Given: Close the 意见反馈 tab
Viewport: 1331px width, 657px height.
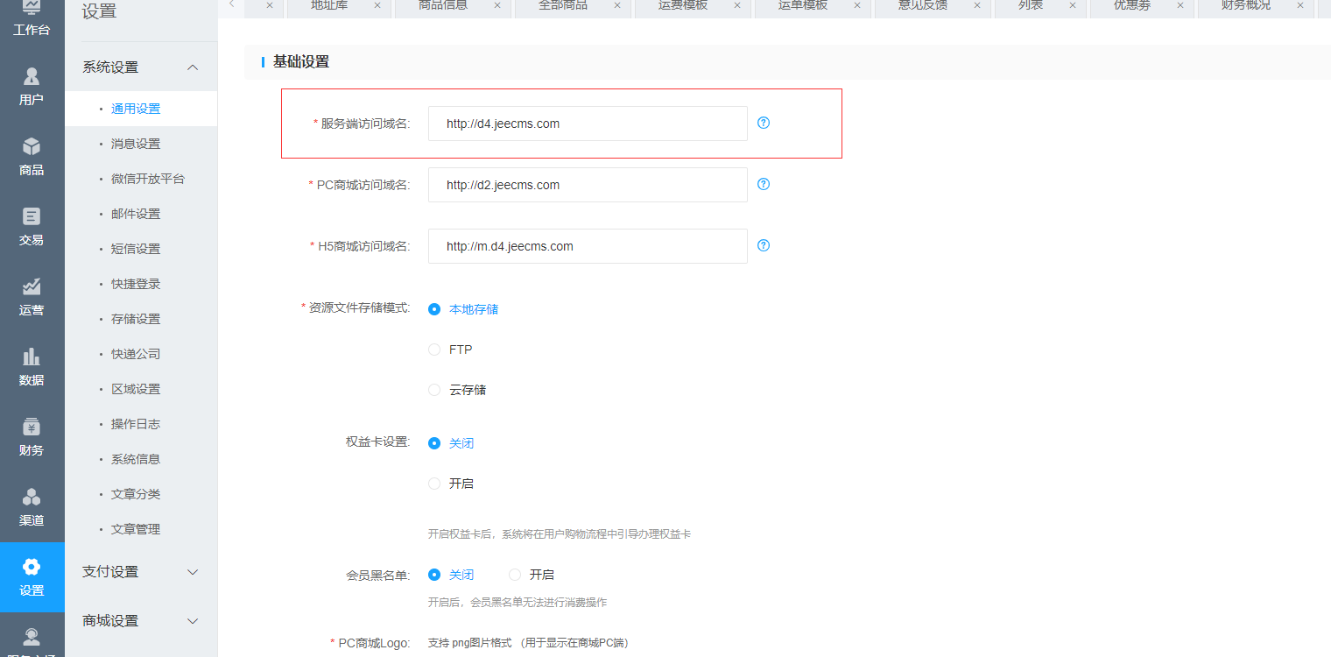Looking at the screenshot, I should click(x=977, y=5).
